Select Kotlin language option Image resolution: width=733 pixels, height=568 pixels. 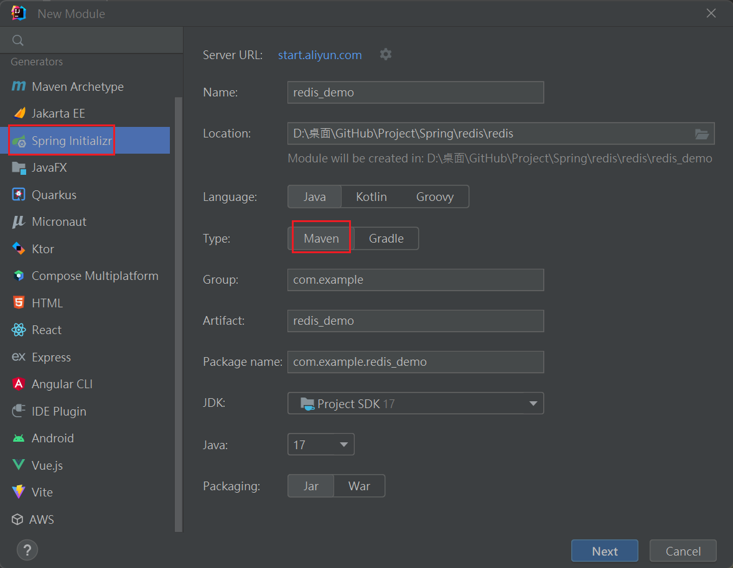pyautogui.click(x=371, y=197)
